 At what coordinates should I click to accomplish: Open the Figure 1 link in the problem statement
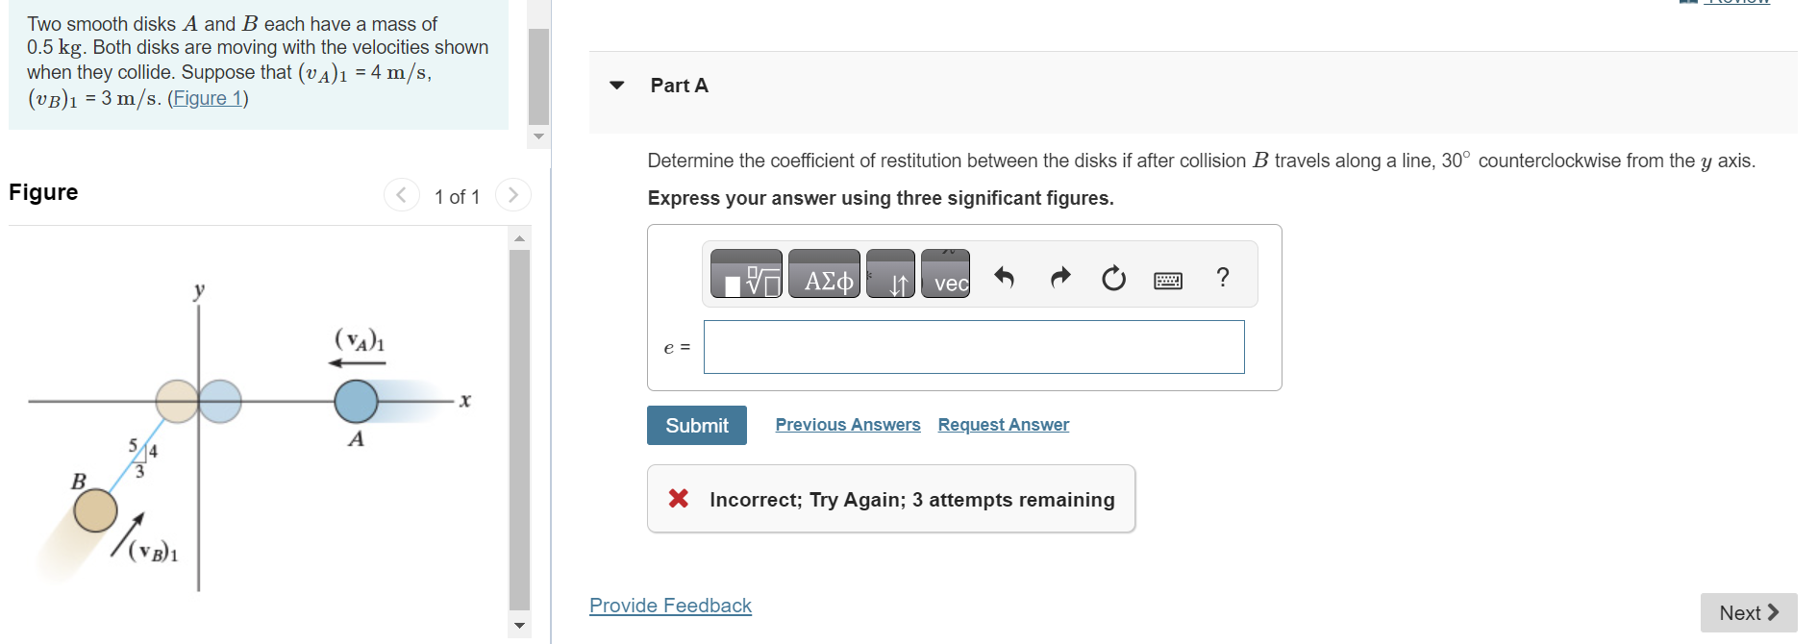pyautogui.click(x=208, y=97)
